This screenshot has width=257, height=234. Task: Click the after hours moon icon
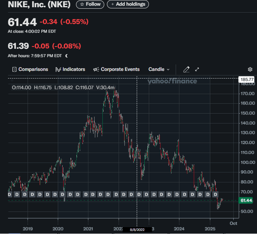pos(67,56)
